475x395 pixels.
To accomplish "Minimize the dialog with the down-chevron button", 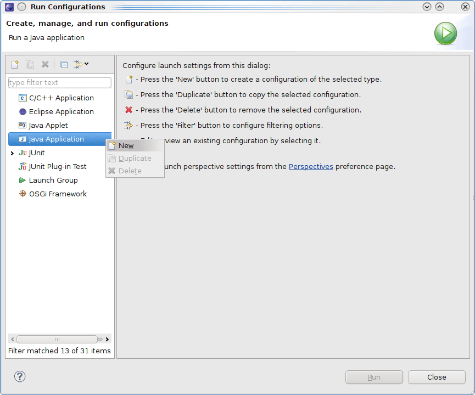I will click(x=427, y=7).
